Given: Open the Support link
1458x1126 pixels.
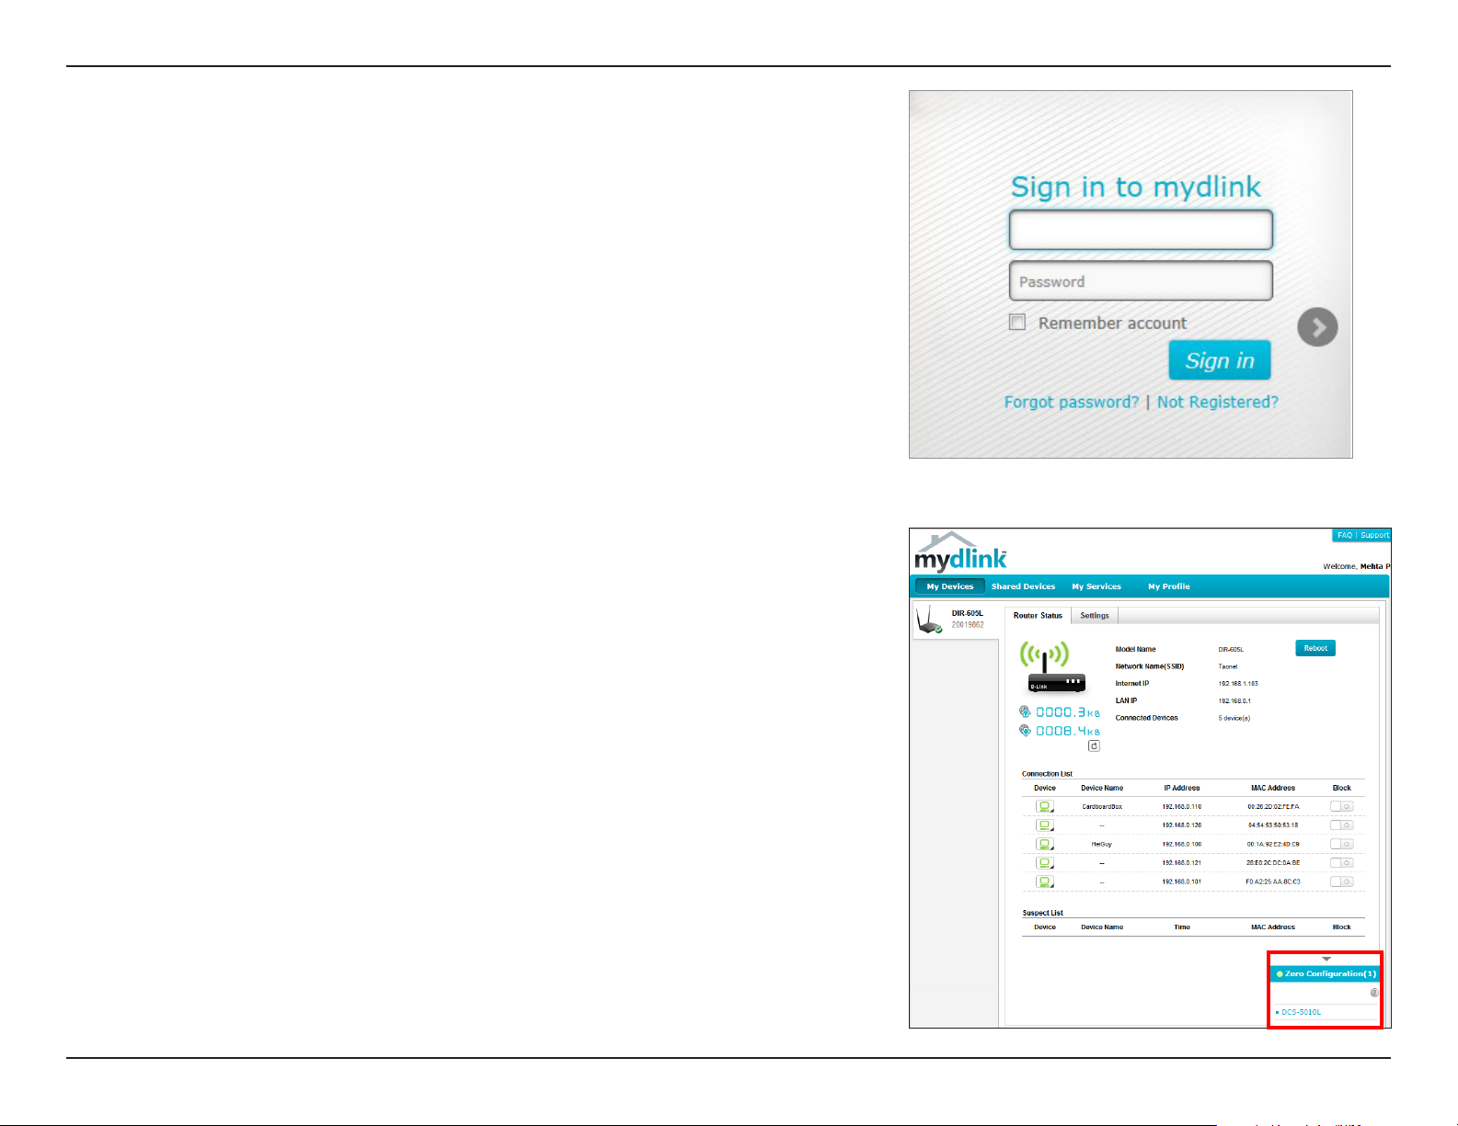Looking at the screenshot, I should click(x=1374, y=535).
